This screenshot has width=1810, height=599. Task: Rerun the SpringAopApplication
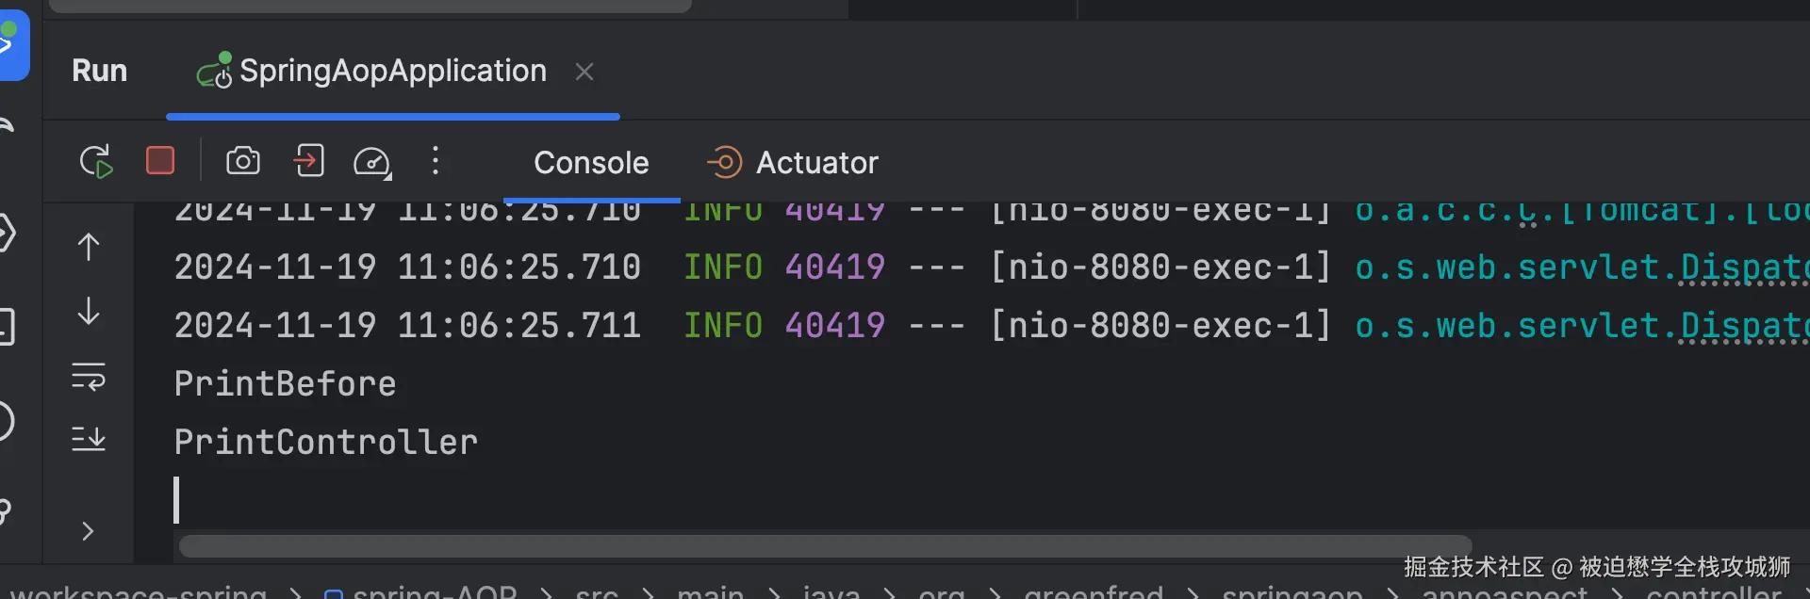click(96, 162)
